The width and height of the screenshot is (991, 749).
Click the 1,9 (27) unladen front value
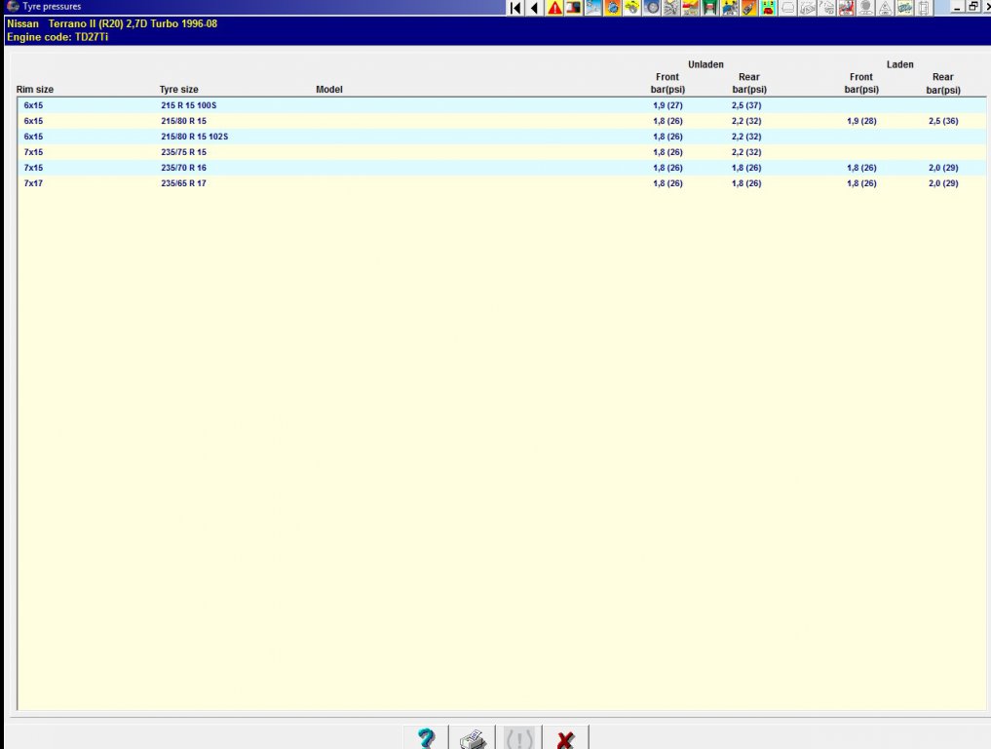[x=667, y=105]
